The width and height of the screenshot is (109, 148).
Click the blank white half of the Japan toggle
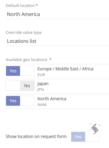click(x=13, y=86)
